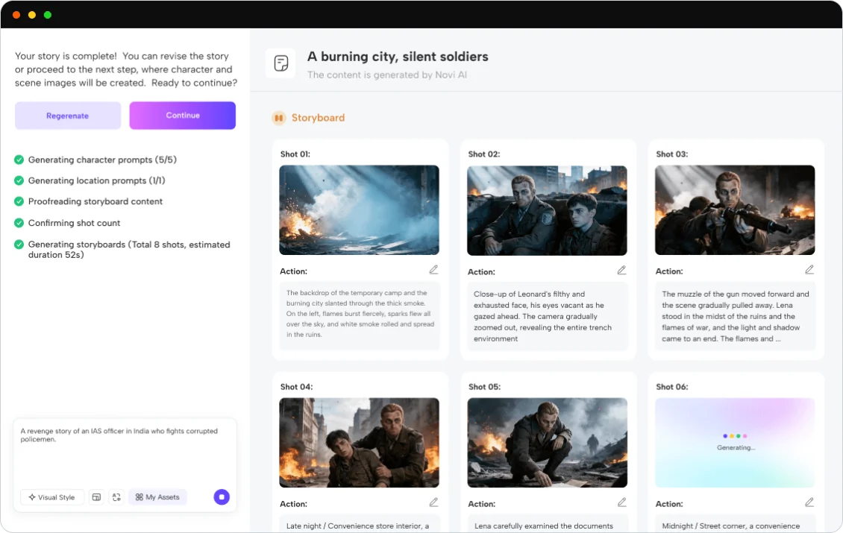
Task: Open the Shot 03 soldier aiming rifle thumbnail
Action: [x=735, y=210]
